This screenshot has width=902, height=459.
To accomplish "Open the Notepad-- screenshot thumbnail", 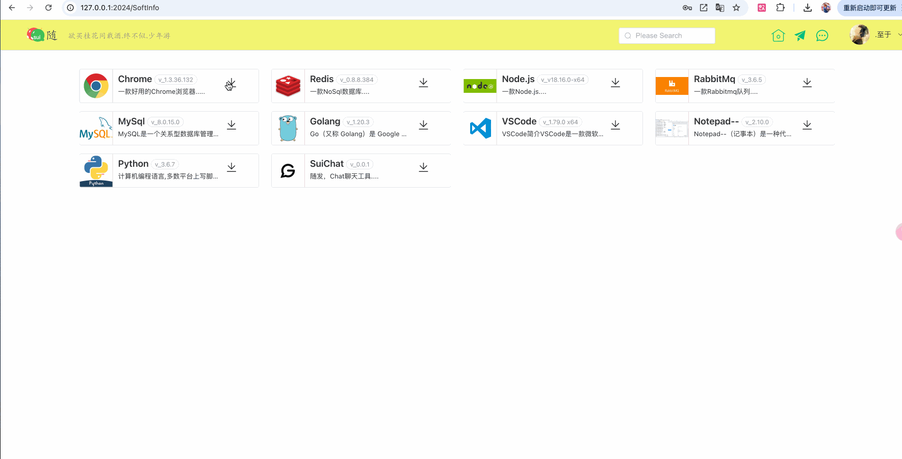I will tap(672, 128).
